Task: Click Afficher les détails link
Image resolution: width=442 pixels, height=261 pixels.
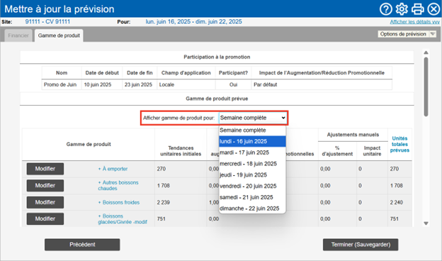Action: click(414, 22)
